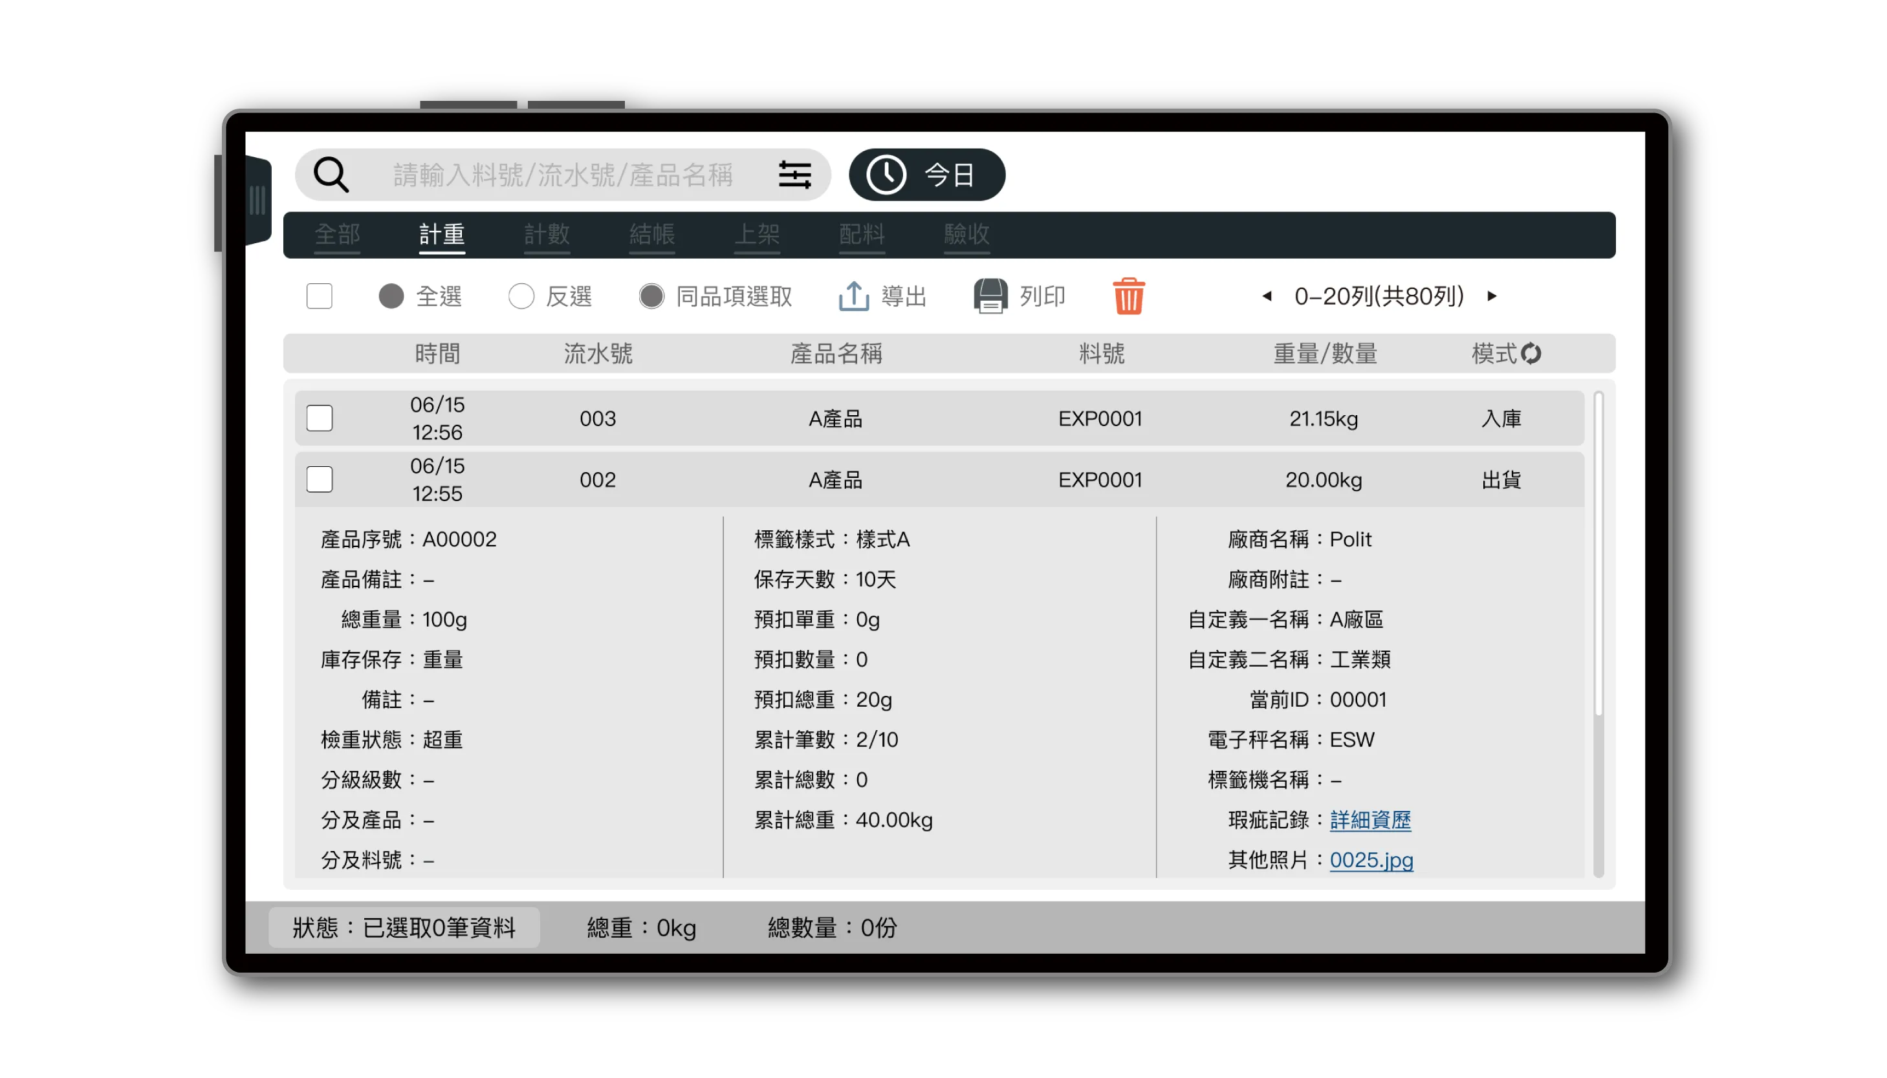Click the printer icon
This screenshot has width=1887, height=1078.
coord(990,297)
